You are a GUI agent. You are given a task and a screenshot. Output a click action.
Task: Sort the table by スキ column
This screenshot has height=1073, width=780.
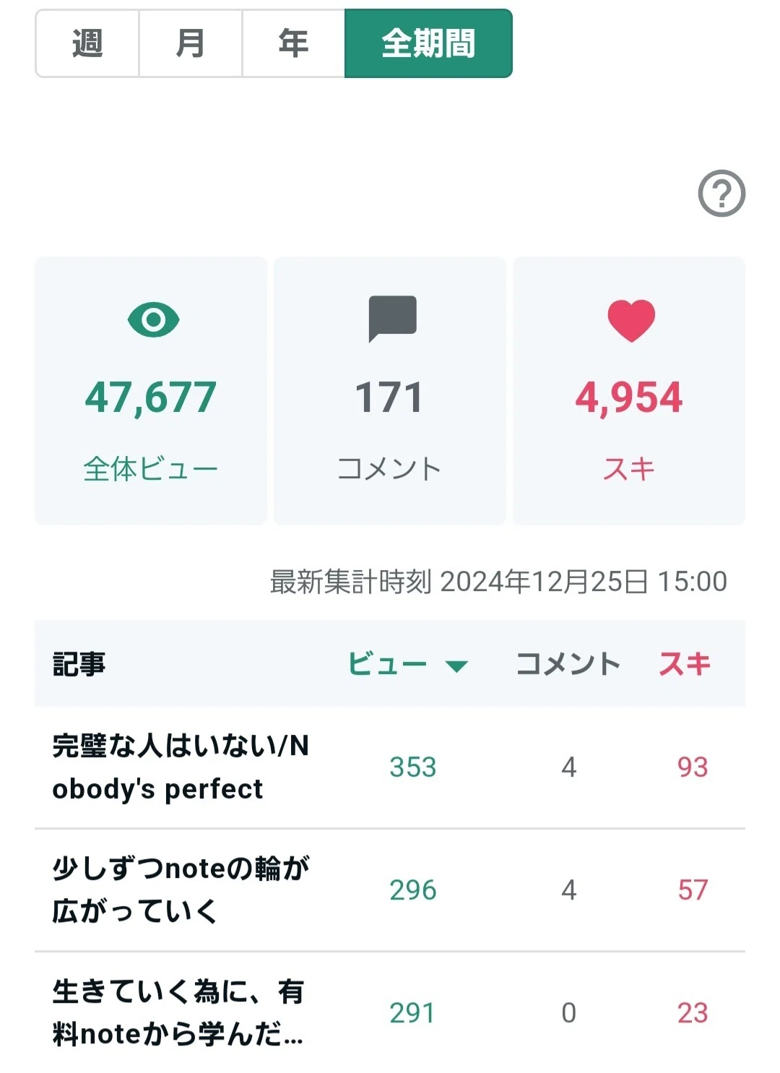coord(685,663)
